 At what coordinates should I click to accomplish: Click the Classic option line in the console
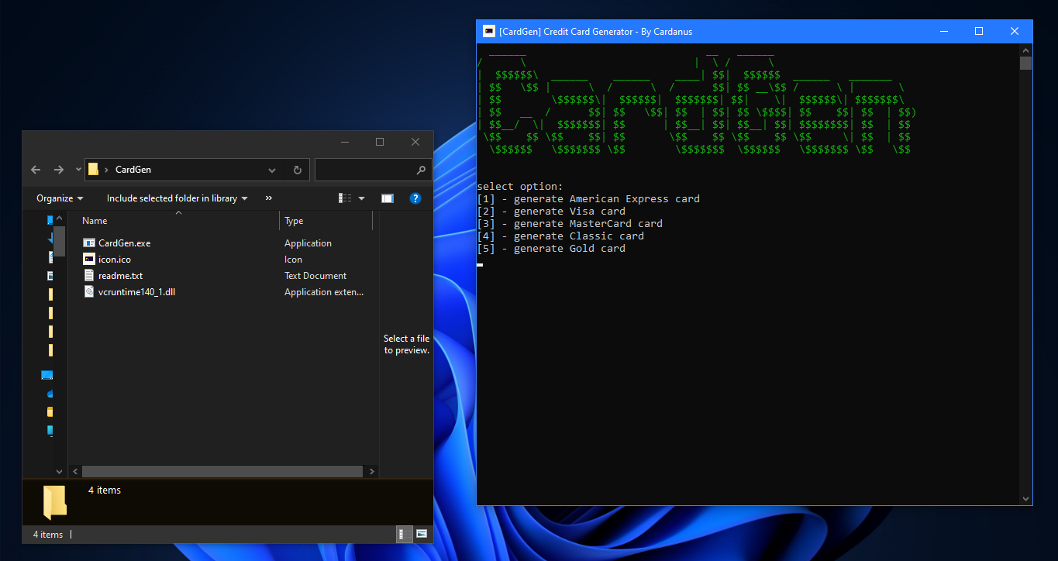pyautogui.click(x=560, y=236)
